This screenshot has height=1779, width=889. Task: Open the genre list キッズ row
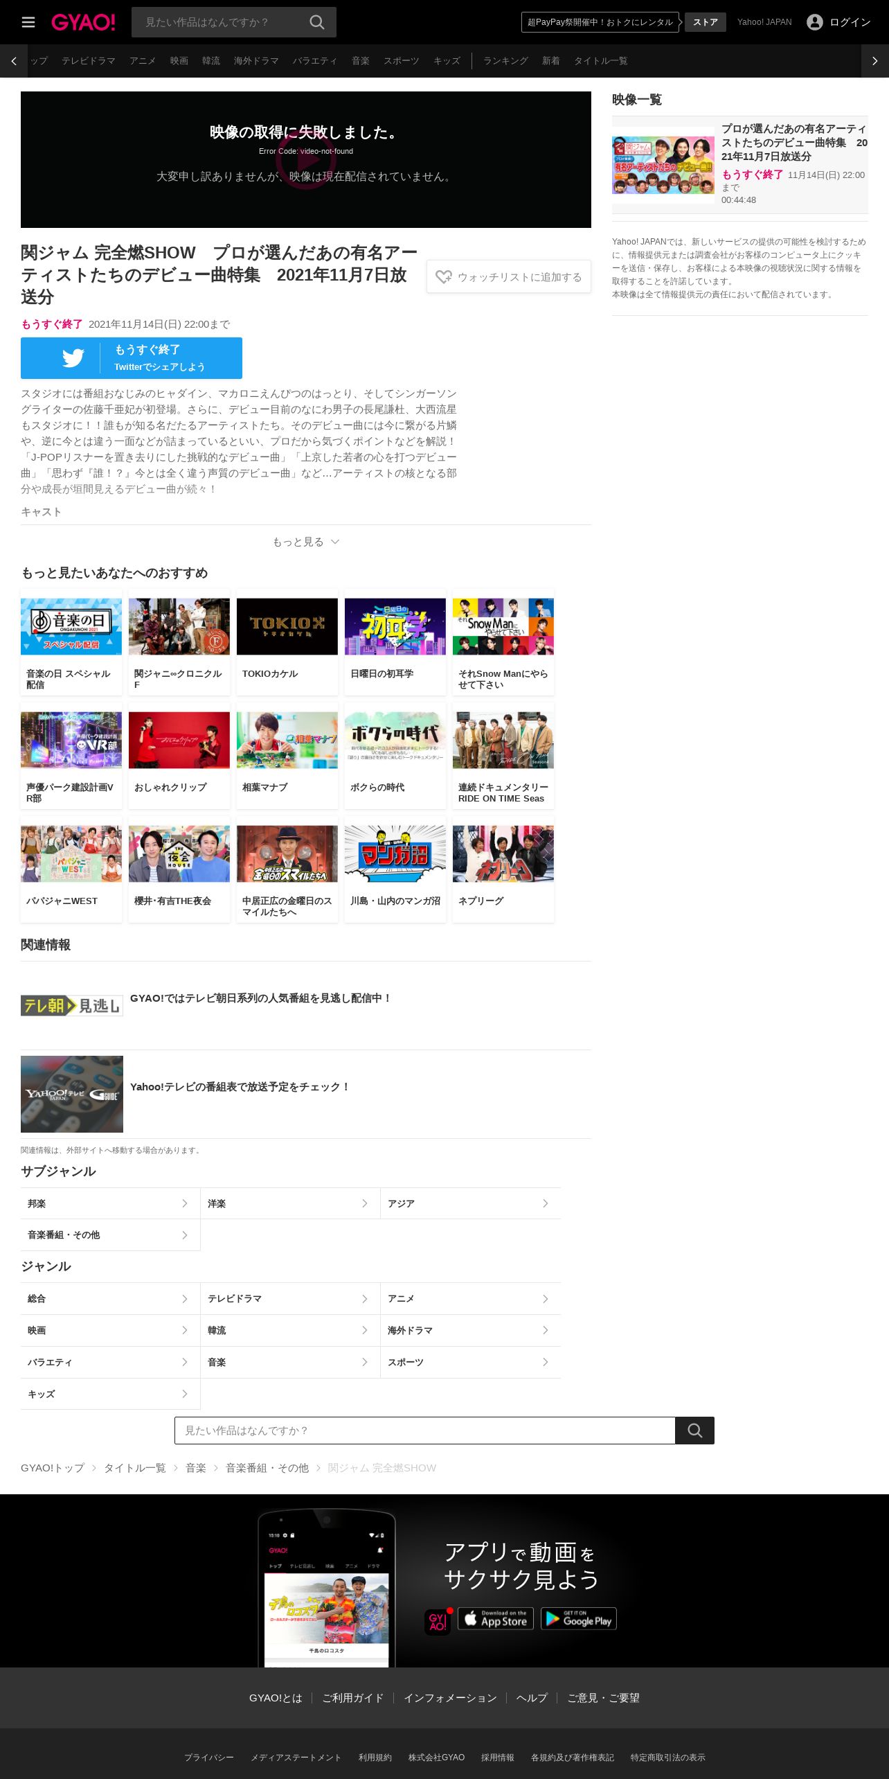tap(110, 1394)
